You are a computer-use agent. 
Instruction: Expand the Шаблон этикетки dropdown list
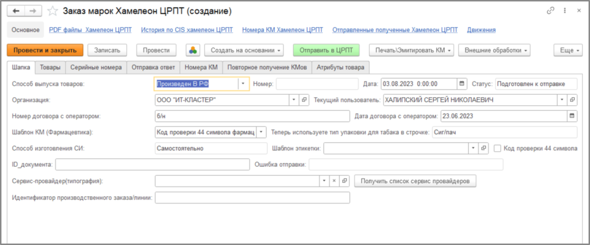[x=472, y=148]
